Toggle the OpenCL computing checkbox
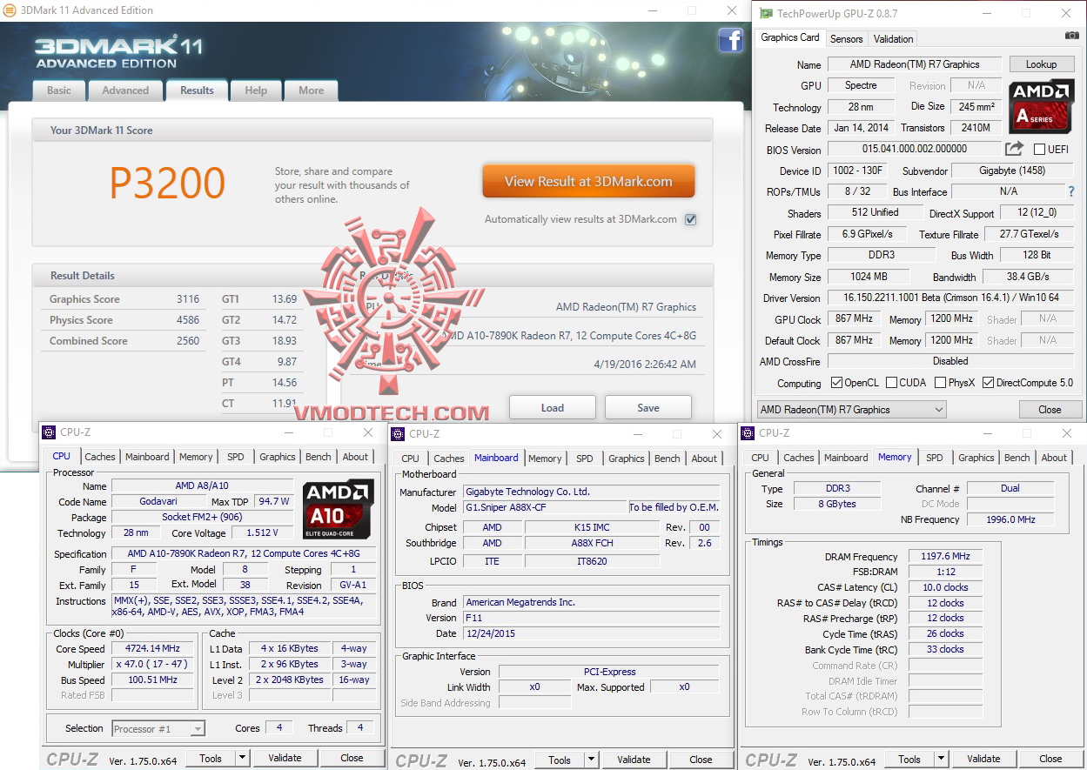The height and width of the screenshot is (770, 1087). pos(836,383)
